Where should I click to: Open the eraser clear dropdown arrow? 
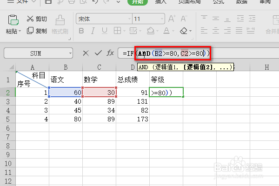click(190, 31)
